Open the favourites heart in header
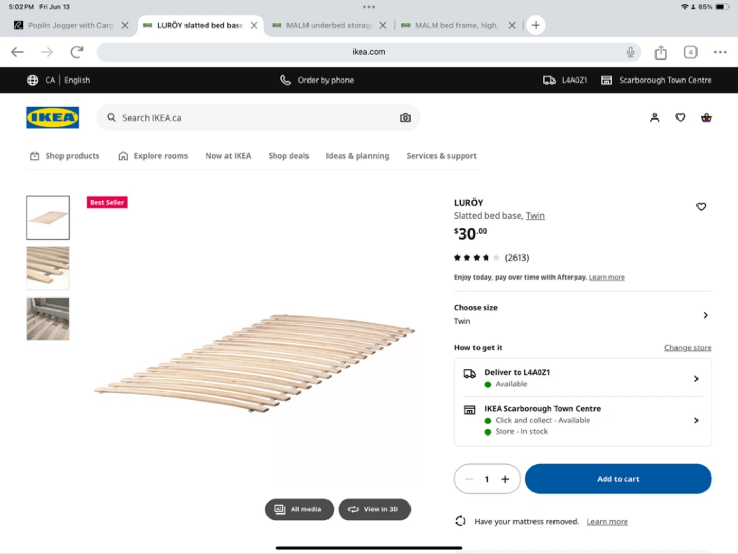 (x=681, y=117)
